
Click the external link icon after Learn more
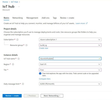86,23
